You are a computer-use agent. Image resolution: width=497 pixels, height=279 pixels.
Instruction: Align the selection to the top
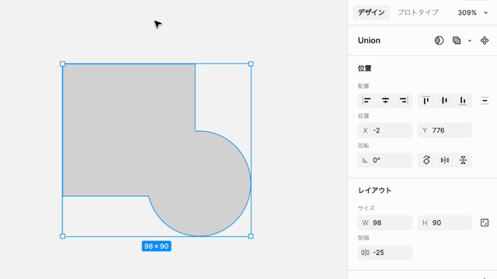click(x=426, y=101)
